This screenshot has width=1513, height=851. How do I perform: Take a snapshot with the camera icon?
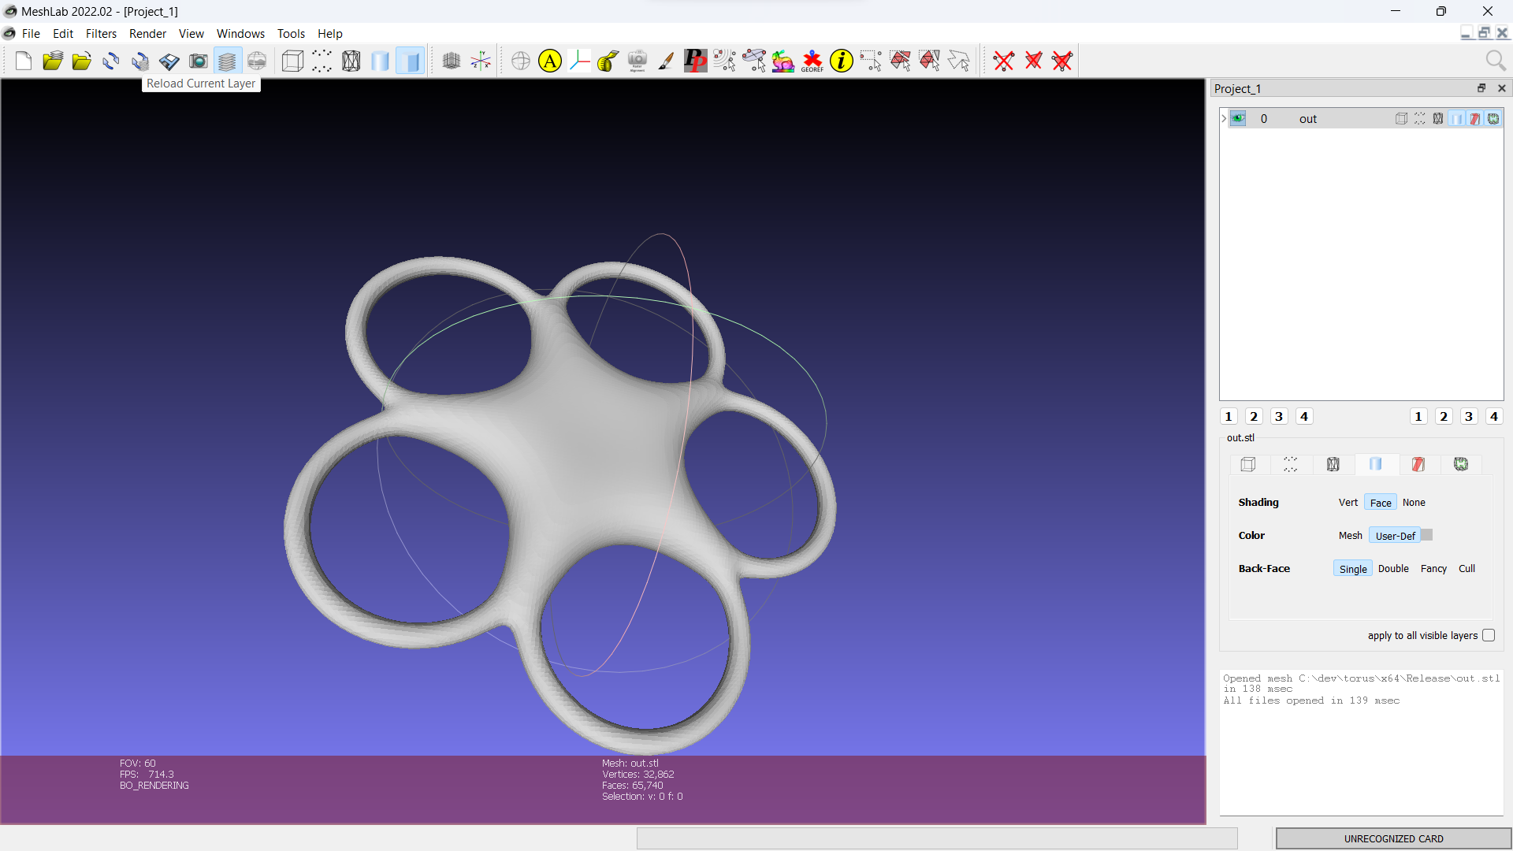coord(199,61)
